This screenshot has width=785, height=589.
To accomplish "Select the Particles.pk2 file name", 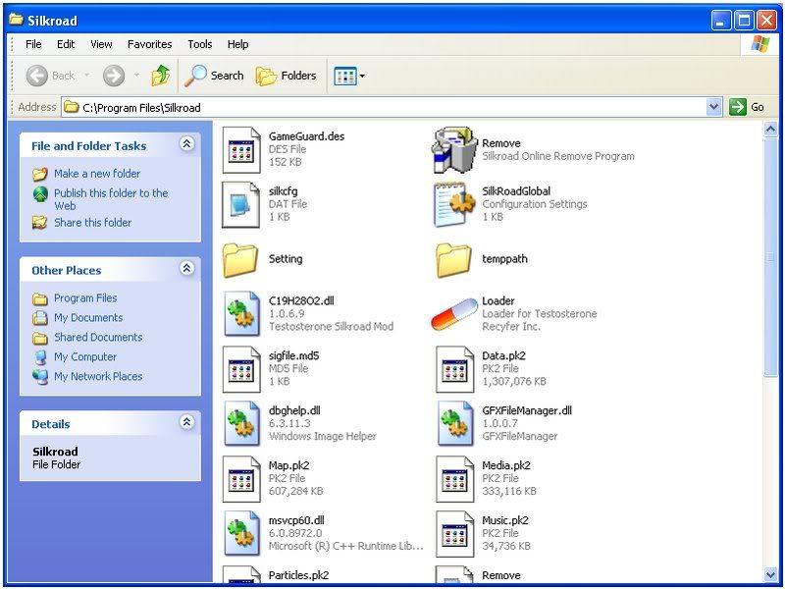I will pos(298,575).
